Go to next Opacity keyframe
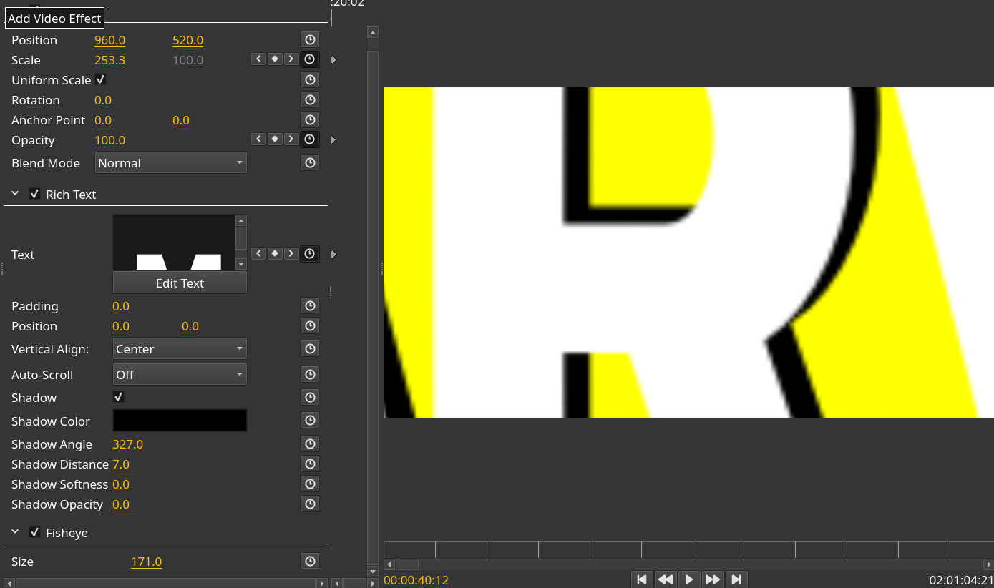The width and height of the screenshot is (994, 588). [291, 139]
